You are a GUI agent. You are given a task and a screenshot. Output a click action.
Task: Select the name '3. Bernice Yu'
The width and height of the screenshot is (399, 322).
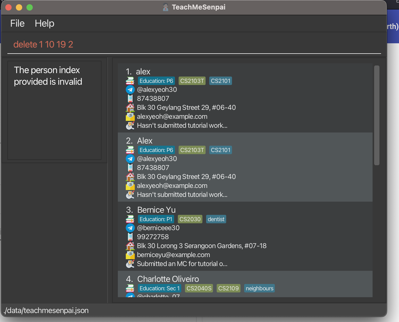tap(151, 210)
